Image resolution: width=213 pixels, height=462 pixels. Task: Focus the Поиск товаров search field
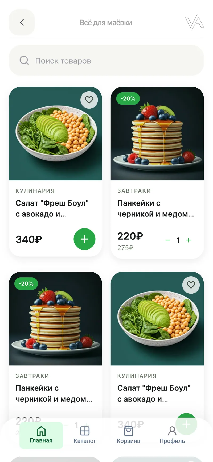(x=106, y=60)
